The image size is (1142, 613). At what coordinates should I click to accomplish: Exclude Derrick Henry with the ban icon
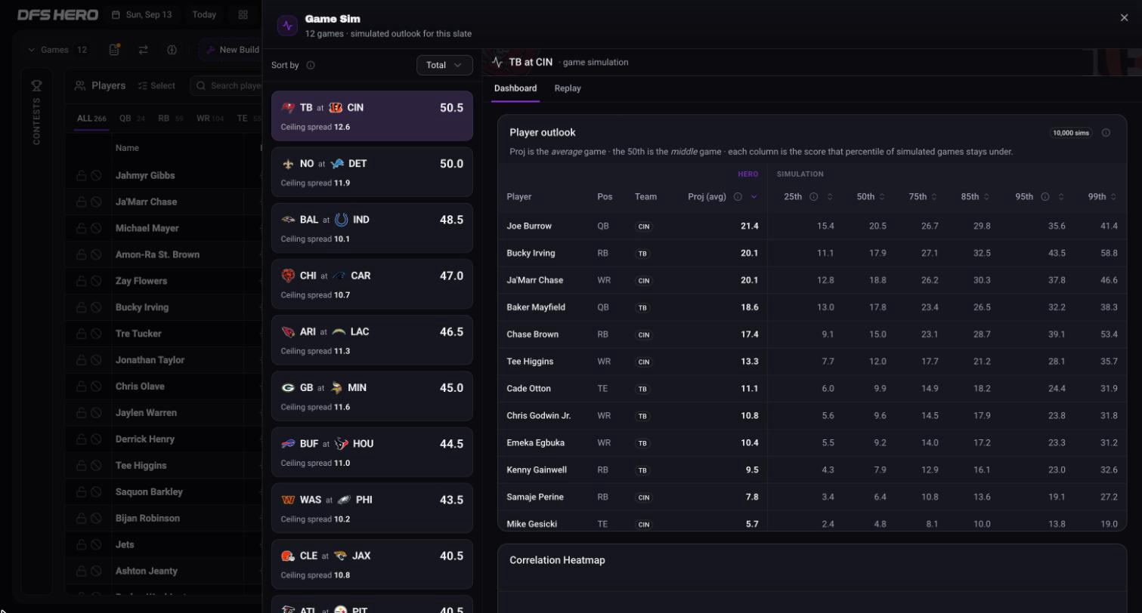click(96, 439)
